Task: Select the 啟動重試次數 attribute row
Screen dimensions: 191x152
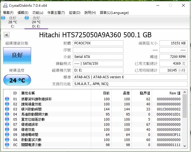Action: 93,140
